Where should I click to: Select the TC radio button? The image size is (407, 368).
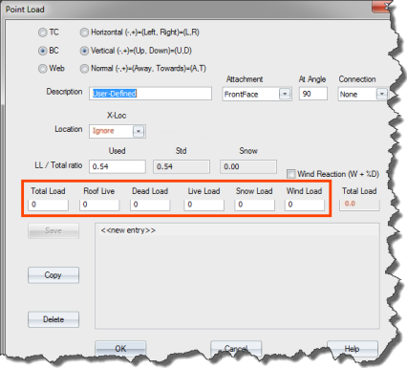pos(42,32)
